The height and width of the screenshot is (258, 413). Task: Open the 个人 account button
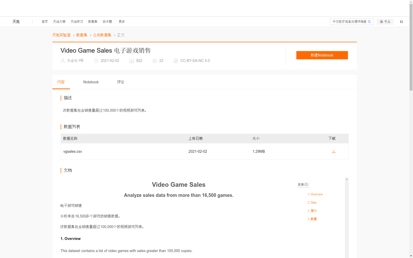pos(385,22)
